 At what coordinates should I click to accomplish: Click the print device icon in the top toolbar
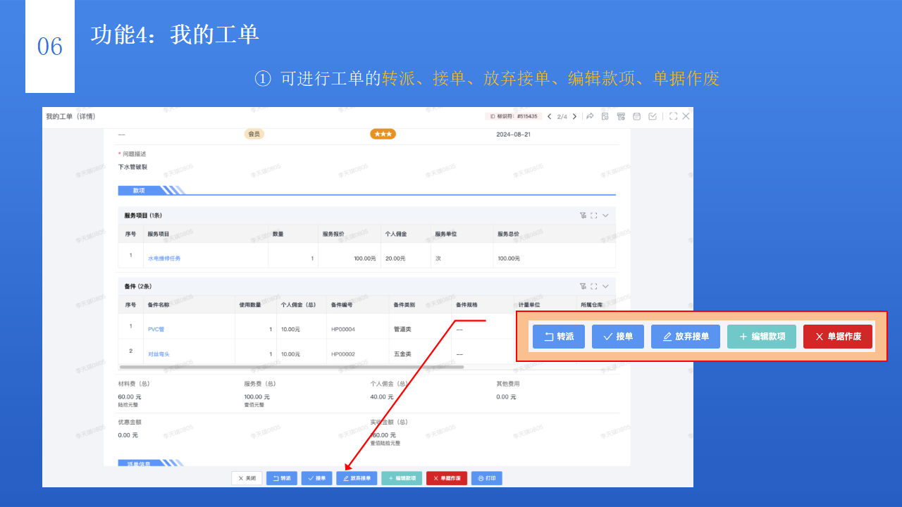click(622, 115)
